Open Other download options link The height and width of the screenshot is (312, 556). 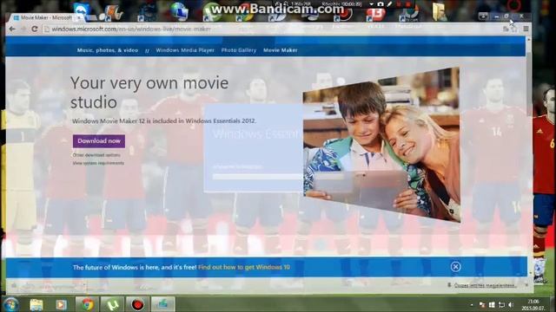[96, 155]
